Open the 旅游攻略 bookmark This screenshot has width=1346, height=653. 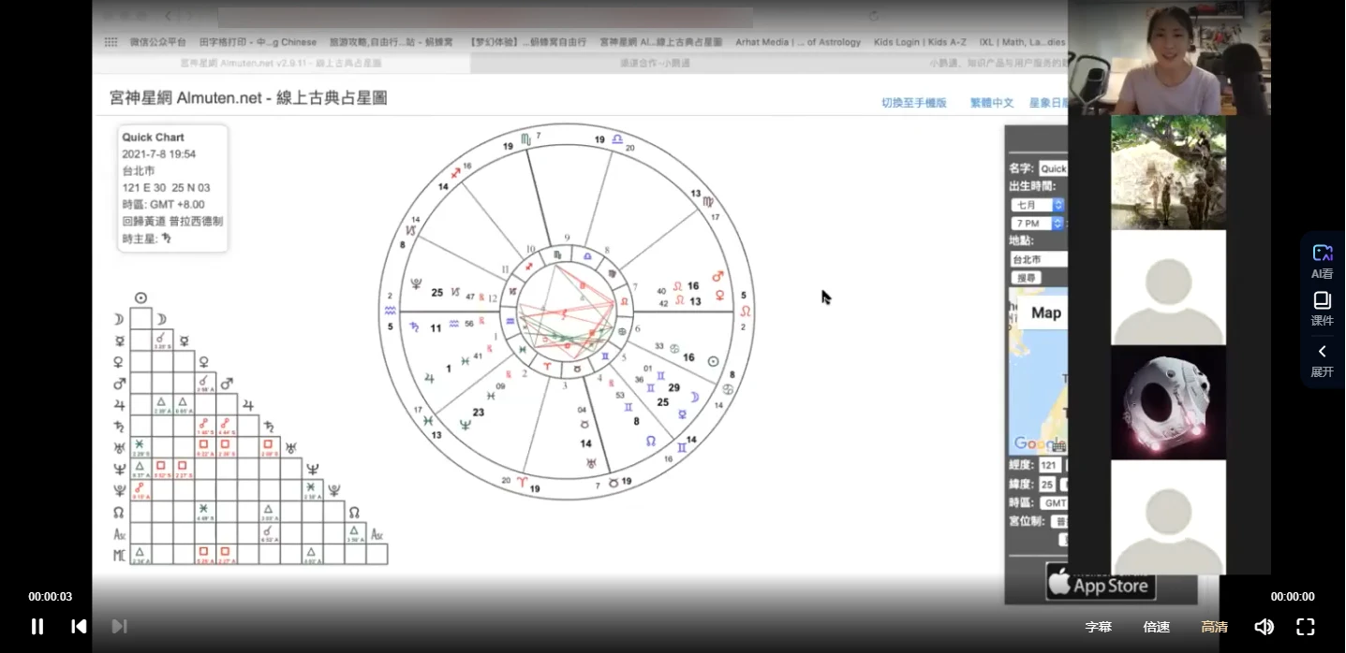pyautogui.click(x=391, y=42)
